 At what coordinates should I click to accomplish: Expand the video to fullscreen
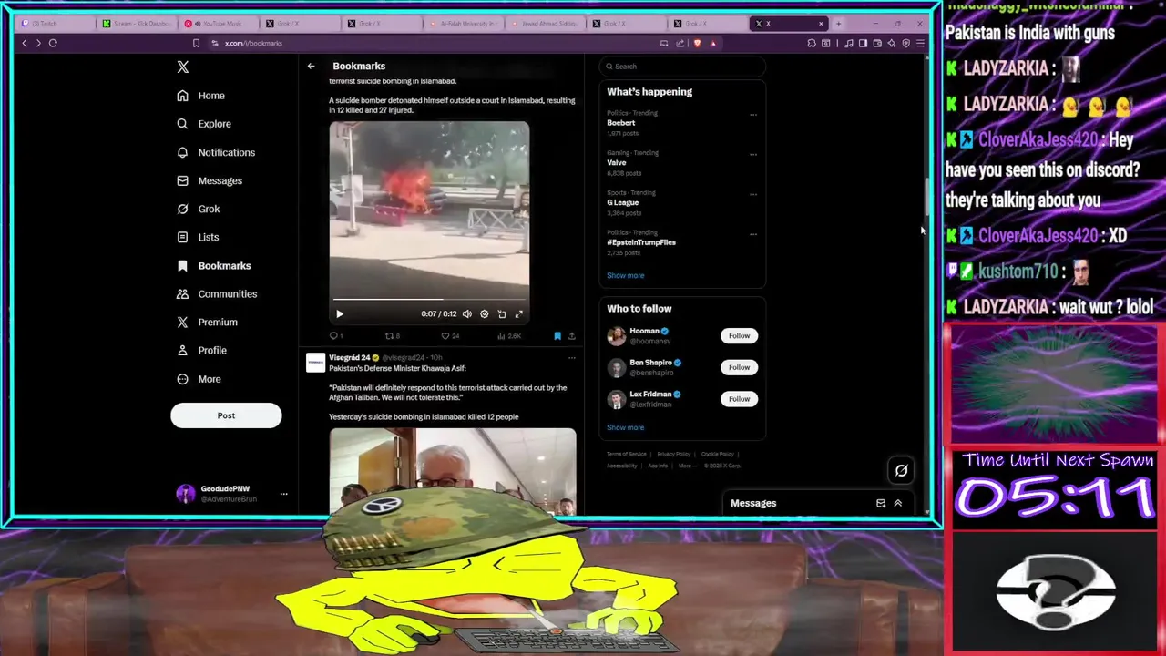click(519, 313)
